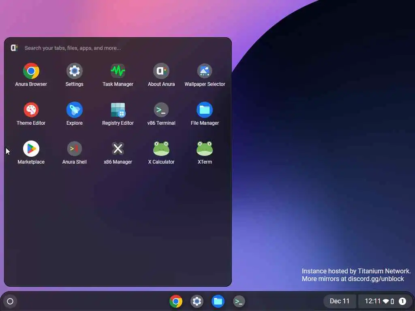
Task: Click the Dec 11 date button
Action: 340,301
